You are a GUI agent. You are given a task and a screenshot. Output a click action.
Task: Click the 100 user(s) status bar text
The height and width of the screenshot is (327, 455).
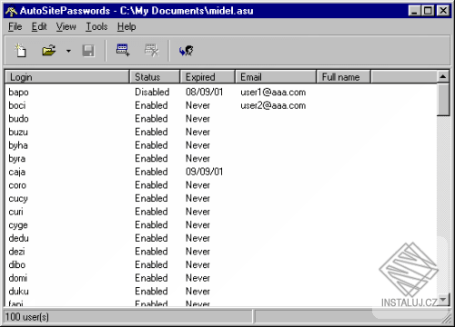click(27, 317)
